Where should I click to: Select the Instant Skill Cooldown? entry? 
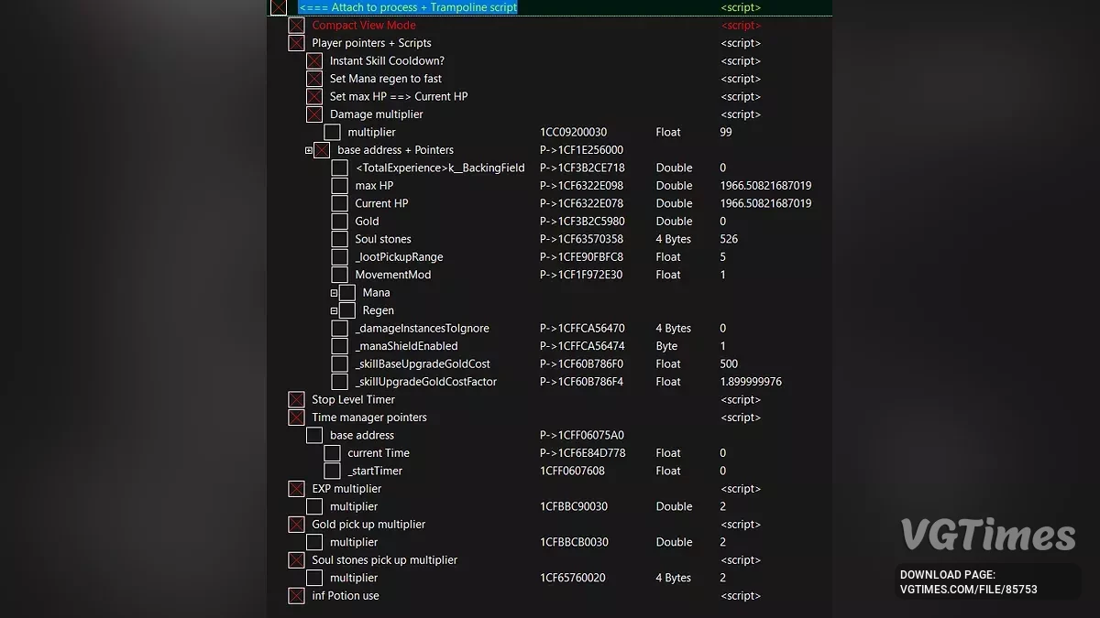tap(387, 61)
